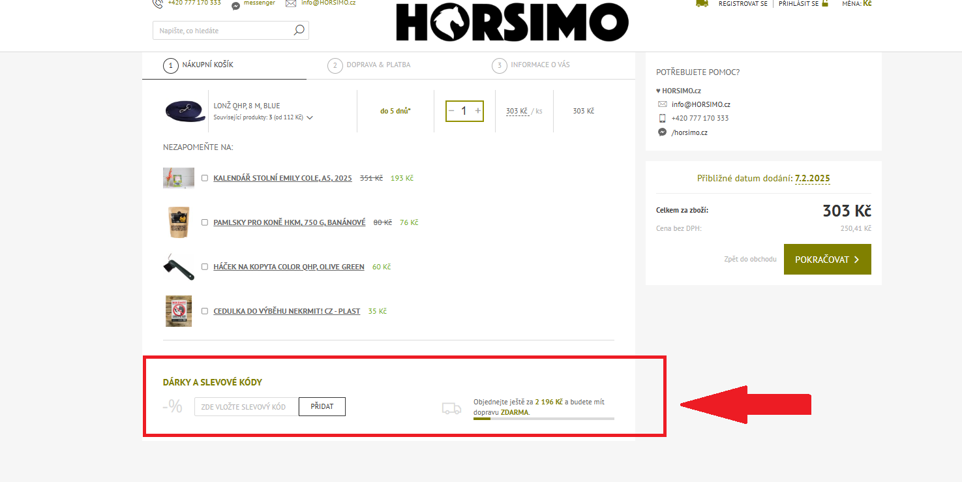Click info@HORSIMO.cz in the help panel
This screenshot has width=962, height=482.
click(x=701, y=104)
